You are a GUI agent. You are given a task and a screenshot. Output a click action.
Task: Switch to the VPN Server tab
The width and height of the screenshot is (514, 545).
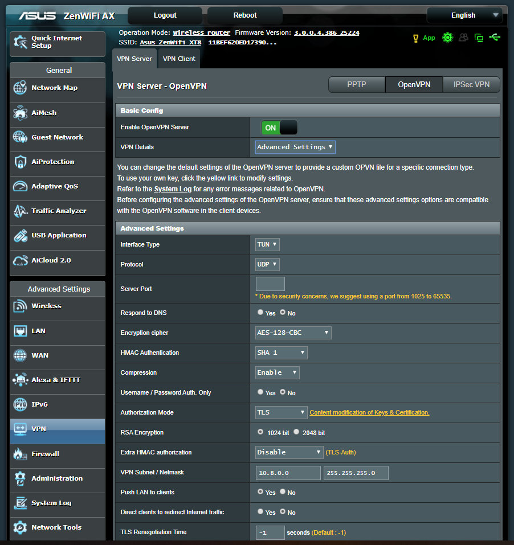134,59
